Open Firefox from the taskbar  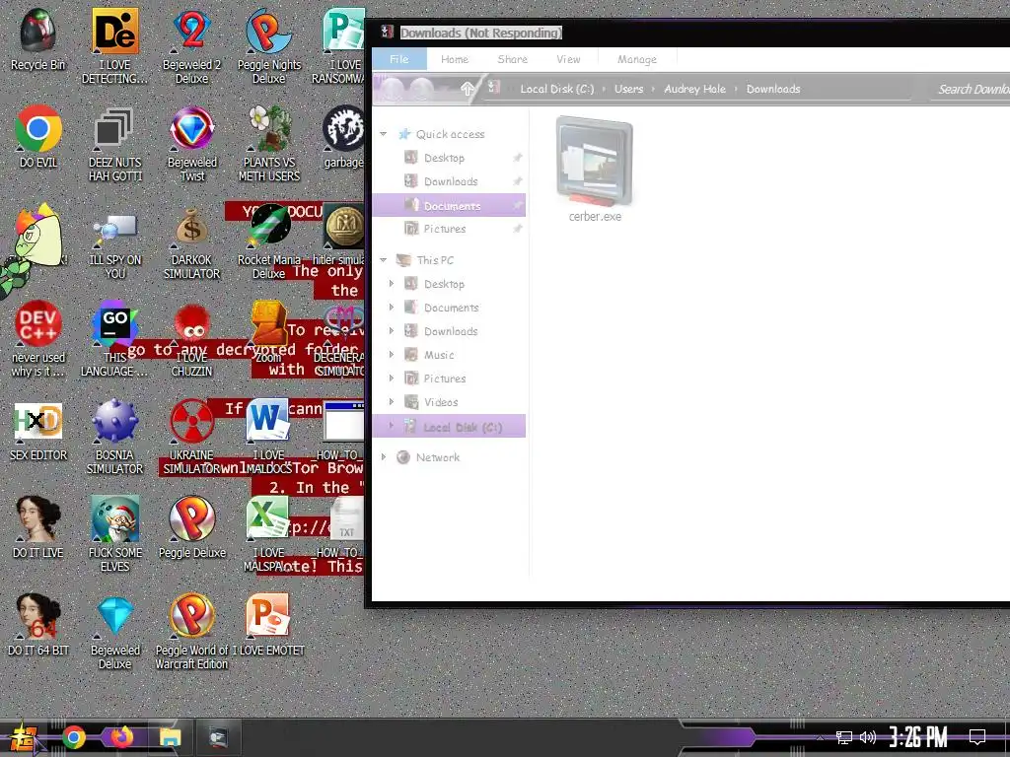121,737
